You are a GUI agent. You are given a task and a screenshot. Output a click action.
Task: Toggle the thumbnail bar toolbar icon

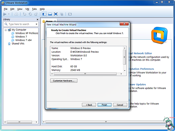click(50, 14)
